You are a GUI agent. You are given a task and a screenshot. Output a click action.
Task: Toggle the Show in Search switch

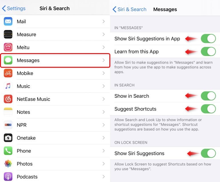coord(208,96)
